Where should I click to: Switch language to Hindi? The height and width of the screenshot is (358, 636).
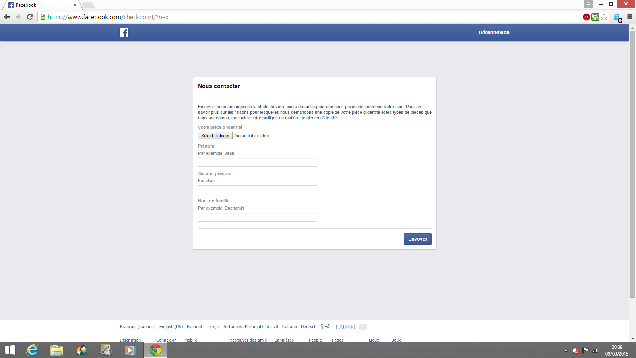tap(325, 327)
